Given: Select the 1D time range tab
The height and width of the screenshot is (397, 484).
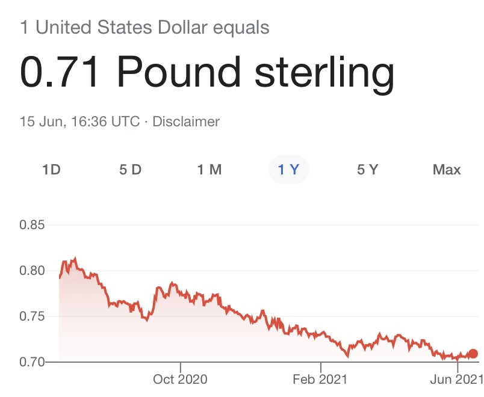Looking at the screenshot, I should [51, 170].
